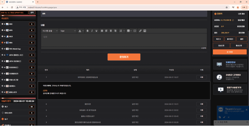This screenshot has width=249, height=128.
Task: Click the right button above the logout button
Action: pos(239,46)
